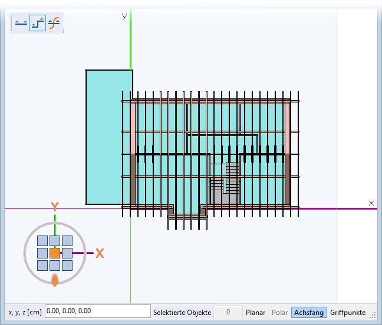Click the top-right square of view navigator
382x325 pixels.
pyautogui.click(x=67, y=241)
